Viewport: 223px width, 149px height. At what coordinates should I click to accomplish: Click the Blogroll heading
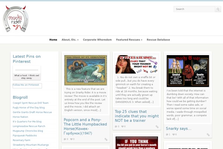pyautogui.click(x=20, y=97)
